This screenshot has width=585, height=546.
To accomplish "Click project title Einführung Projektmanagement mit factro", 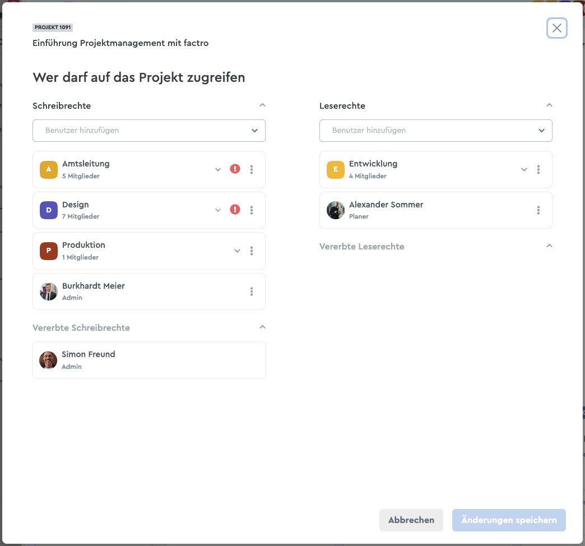I will coord(120,43).
